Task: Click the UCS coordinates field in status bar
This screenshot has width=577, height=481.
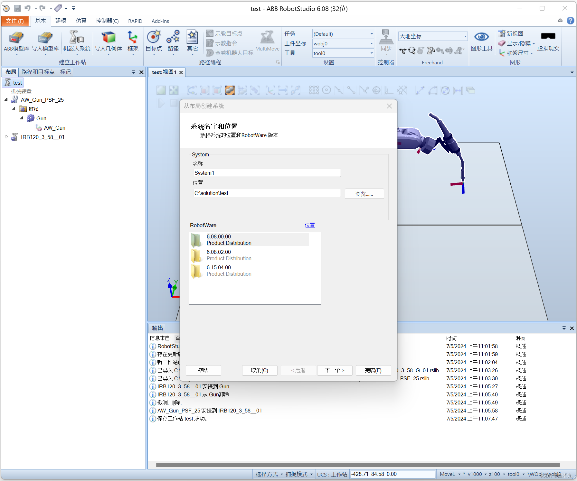Action: pos(393,474)
